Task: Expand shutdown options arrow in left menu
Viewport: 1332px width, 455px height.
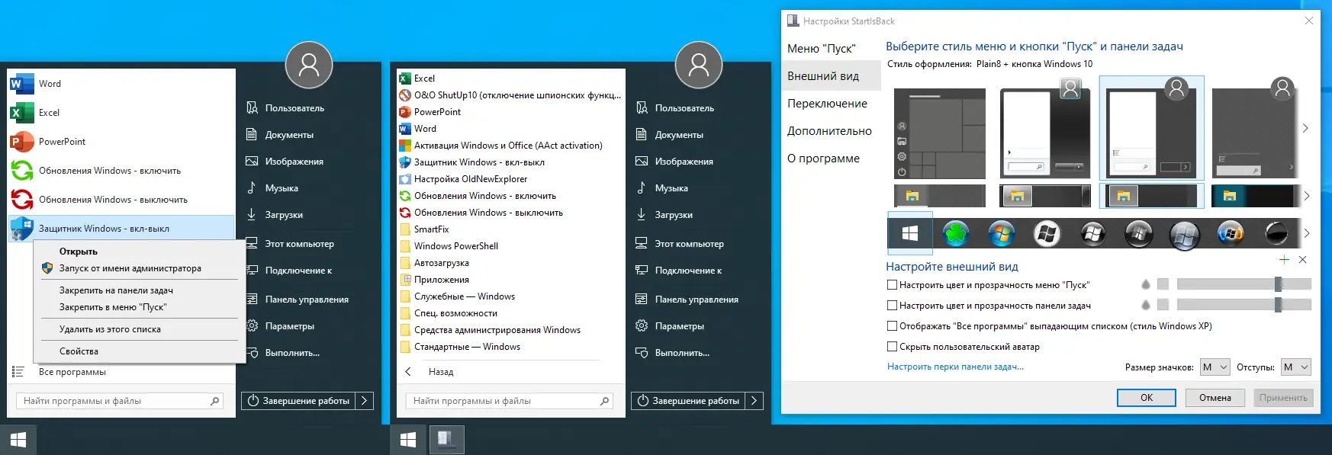Action: 365,401
